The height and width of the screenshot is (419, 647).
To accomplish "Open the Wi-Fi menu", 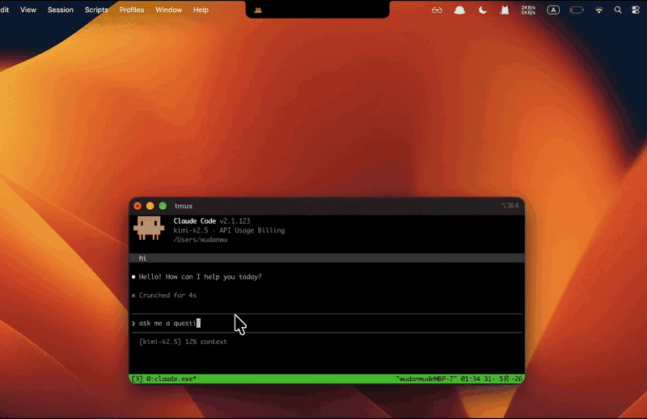I will 598,10.
